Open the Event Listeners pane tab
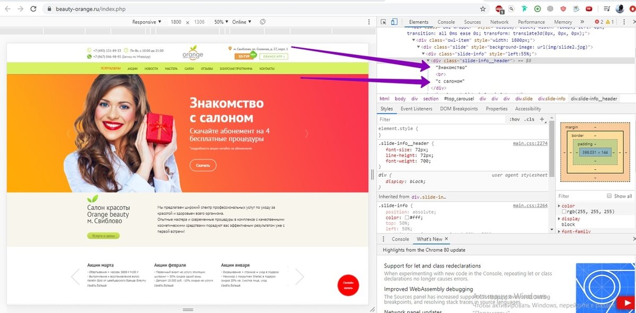 pos(416,109)
